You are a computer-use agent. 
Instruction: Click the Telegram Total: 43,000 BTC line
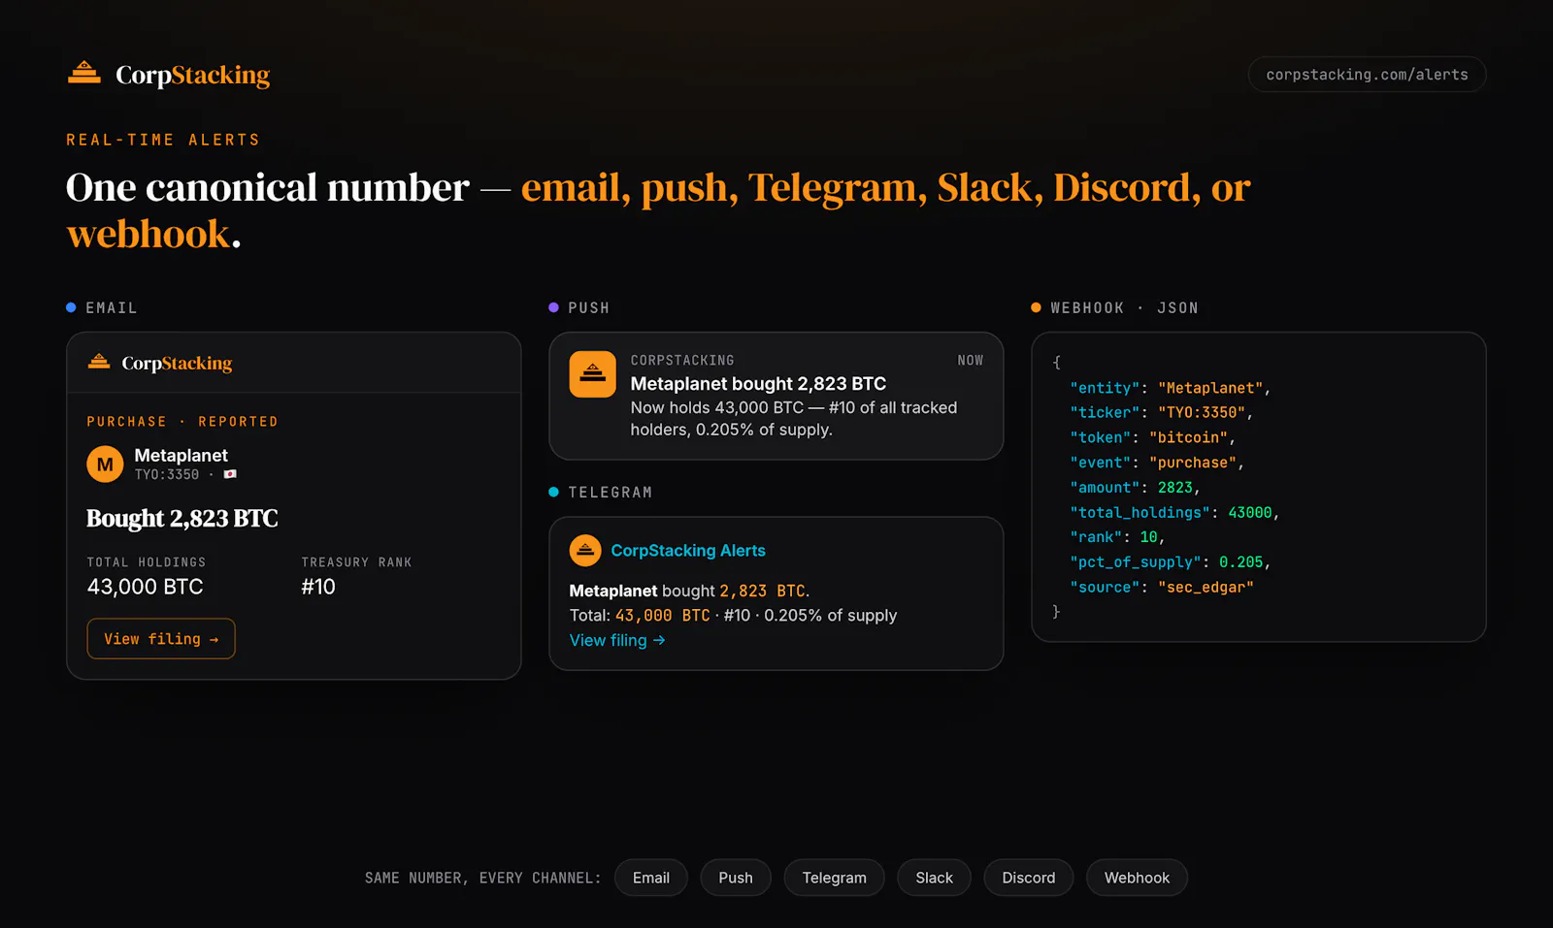tap(733, 616)
